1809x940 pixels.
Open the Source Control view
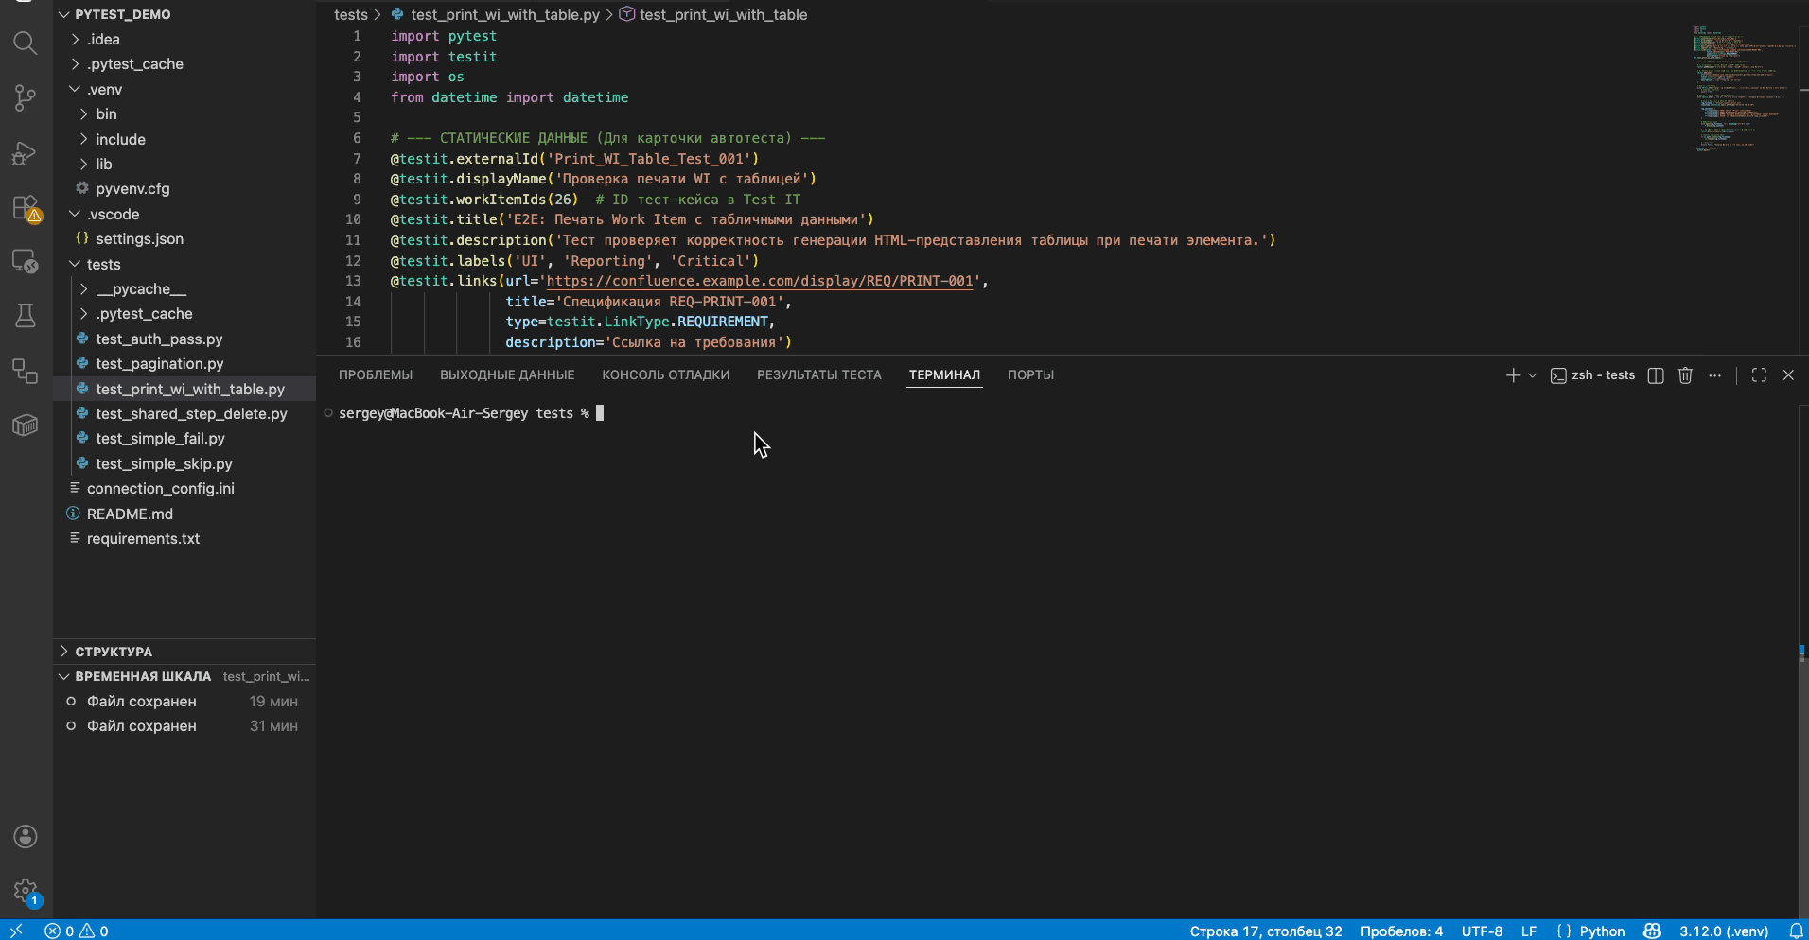[x=26, y=97]
